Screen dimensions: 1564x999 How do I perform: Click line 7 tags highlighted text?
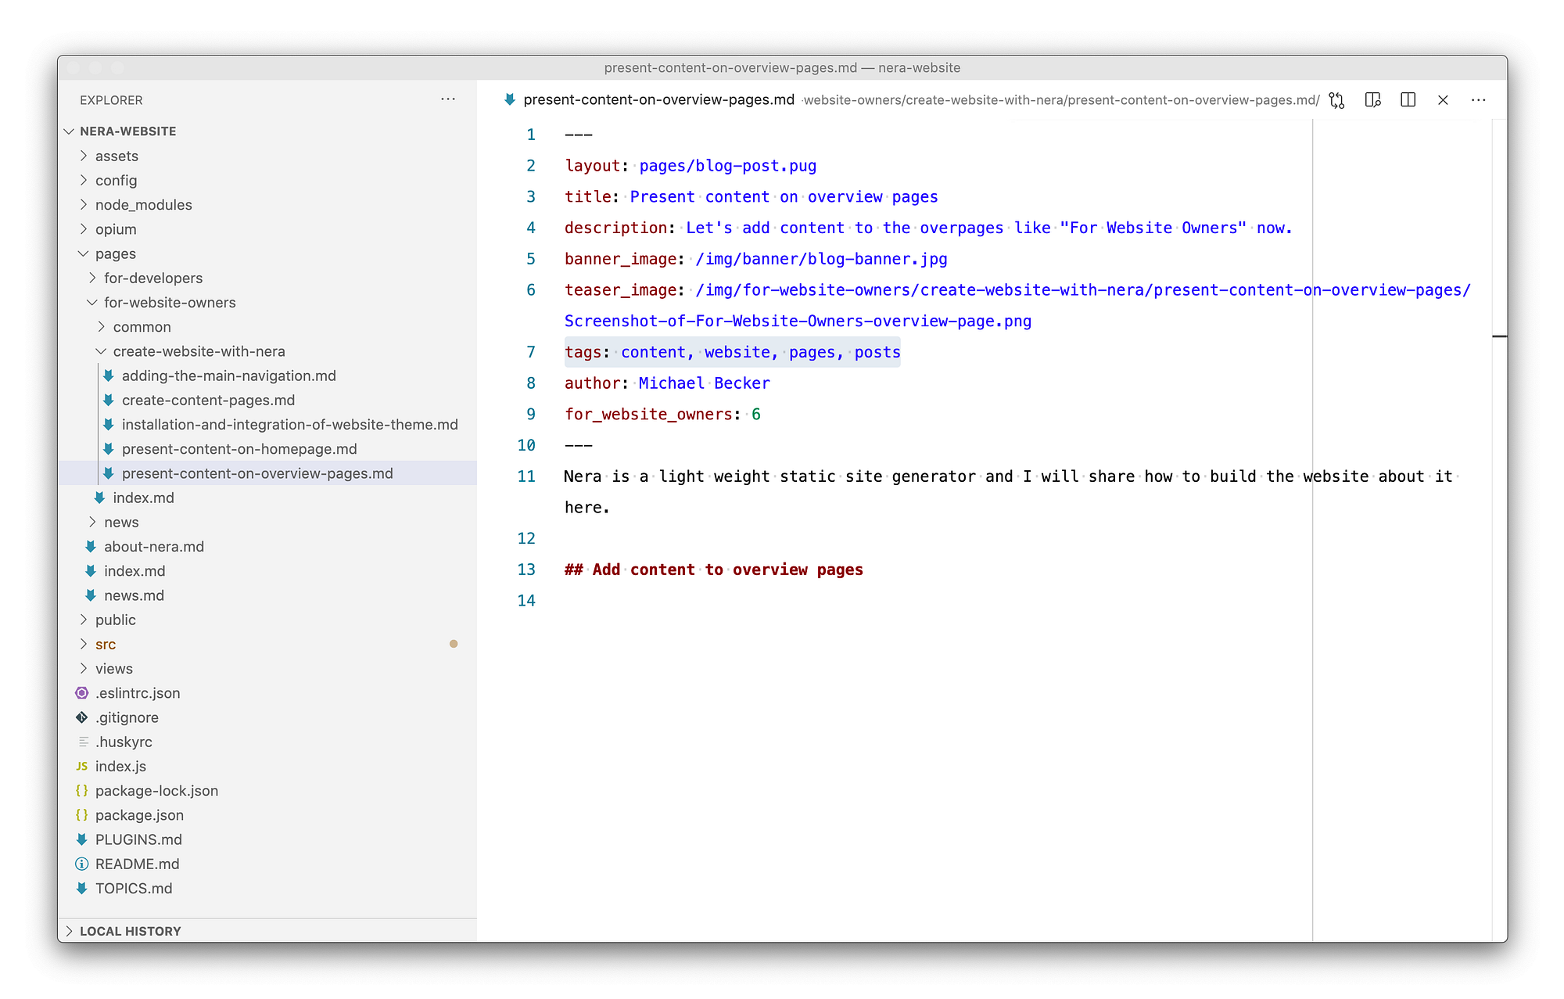[732, 352]
